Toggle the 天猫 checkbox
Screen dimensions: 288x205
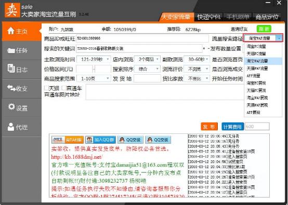pyautogui.click(x=46, y=88)
